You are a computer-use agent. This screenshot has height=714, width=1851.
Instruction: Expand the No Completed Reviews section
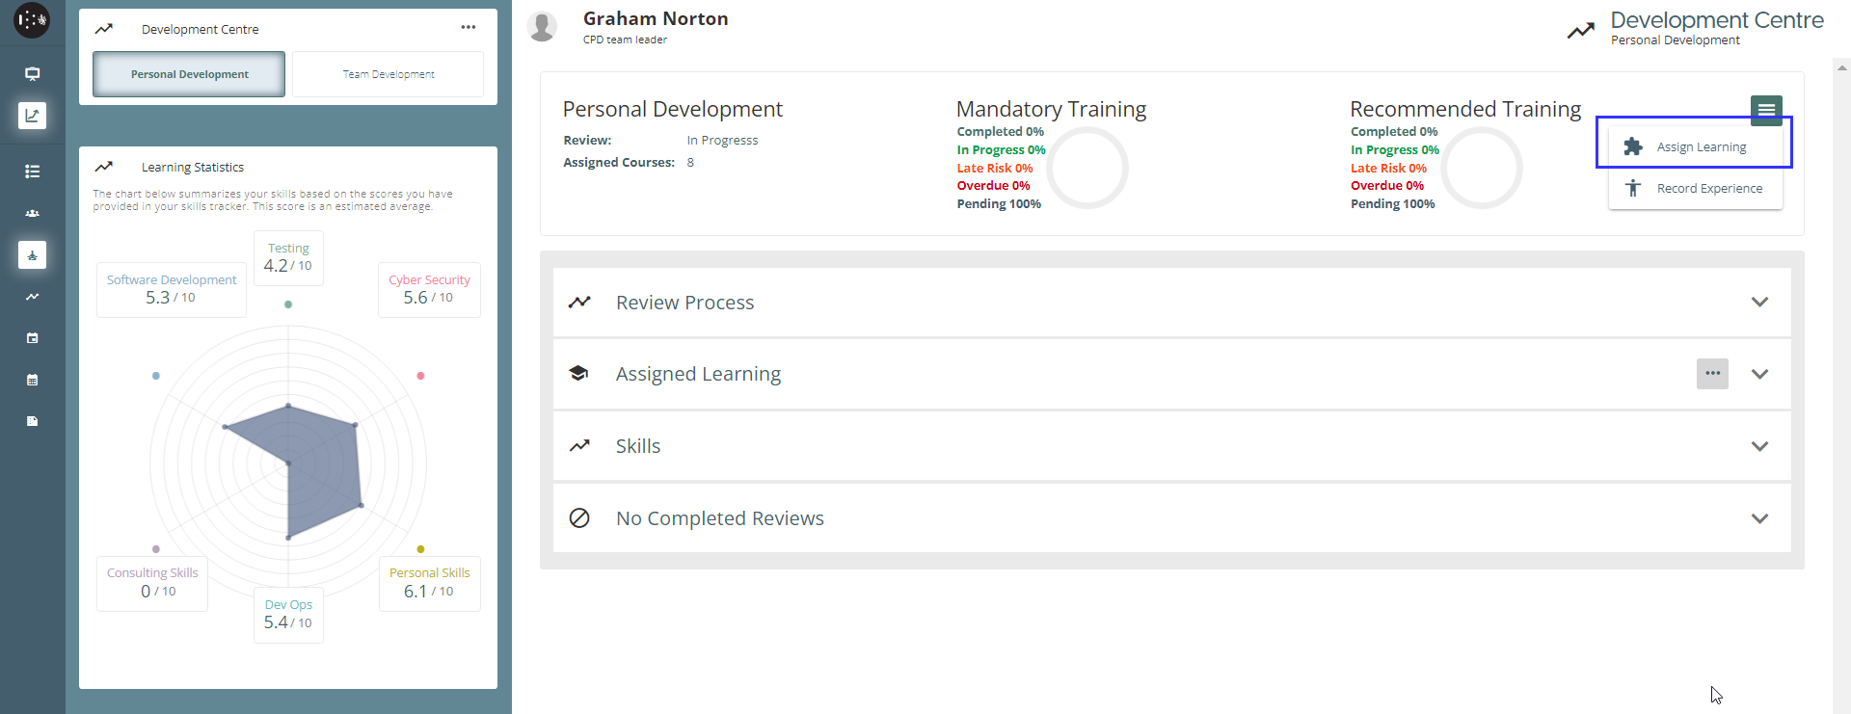click(x=1759, y=518)
